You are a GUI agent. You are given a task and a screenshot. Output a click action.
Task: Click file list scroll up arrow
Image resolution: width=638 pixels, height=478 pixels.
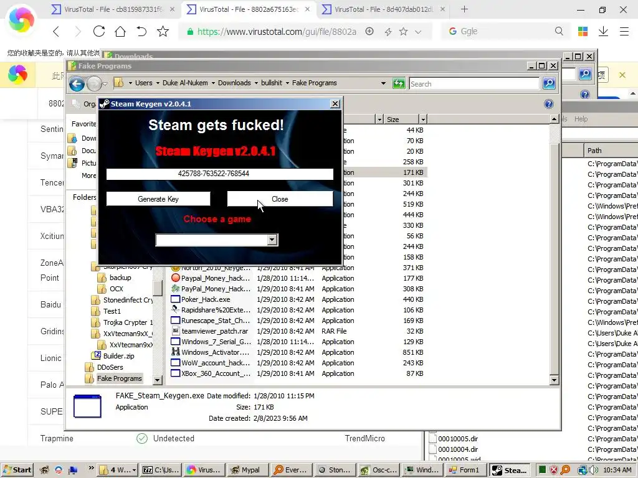(x=554, y=119)
